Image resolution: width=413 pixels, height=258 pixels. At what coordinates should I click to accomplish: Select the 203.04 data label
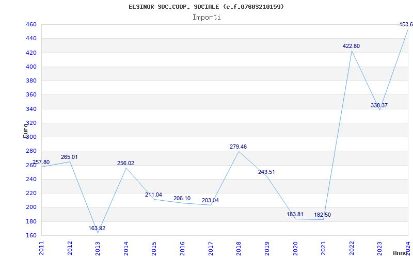pos(210,201)
